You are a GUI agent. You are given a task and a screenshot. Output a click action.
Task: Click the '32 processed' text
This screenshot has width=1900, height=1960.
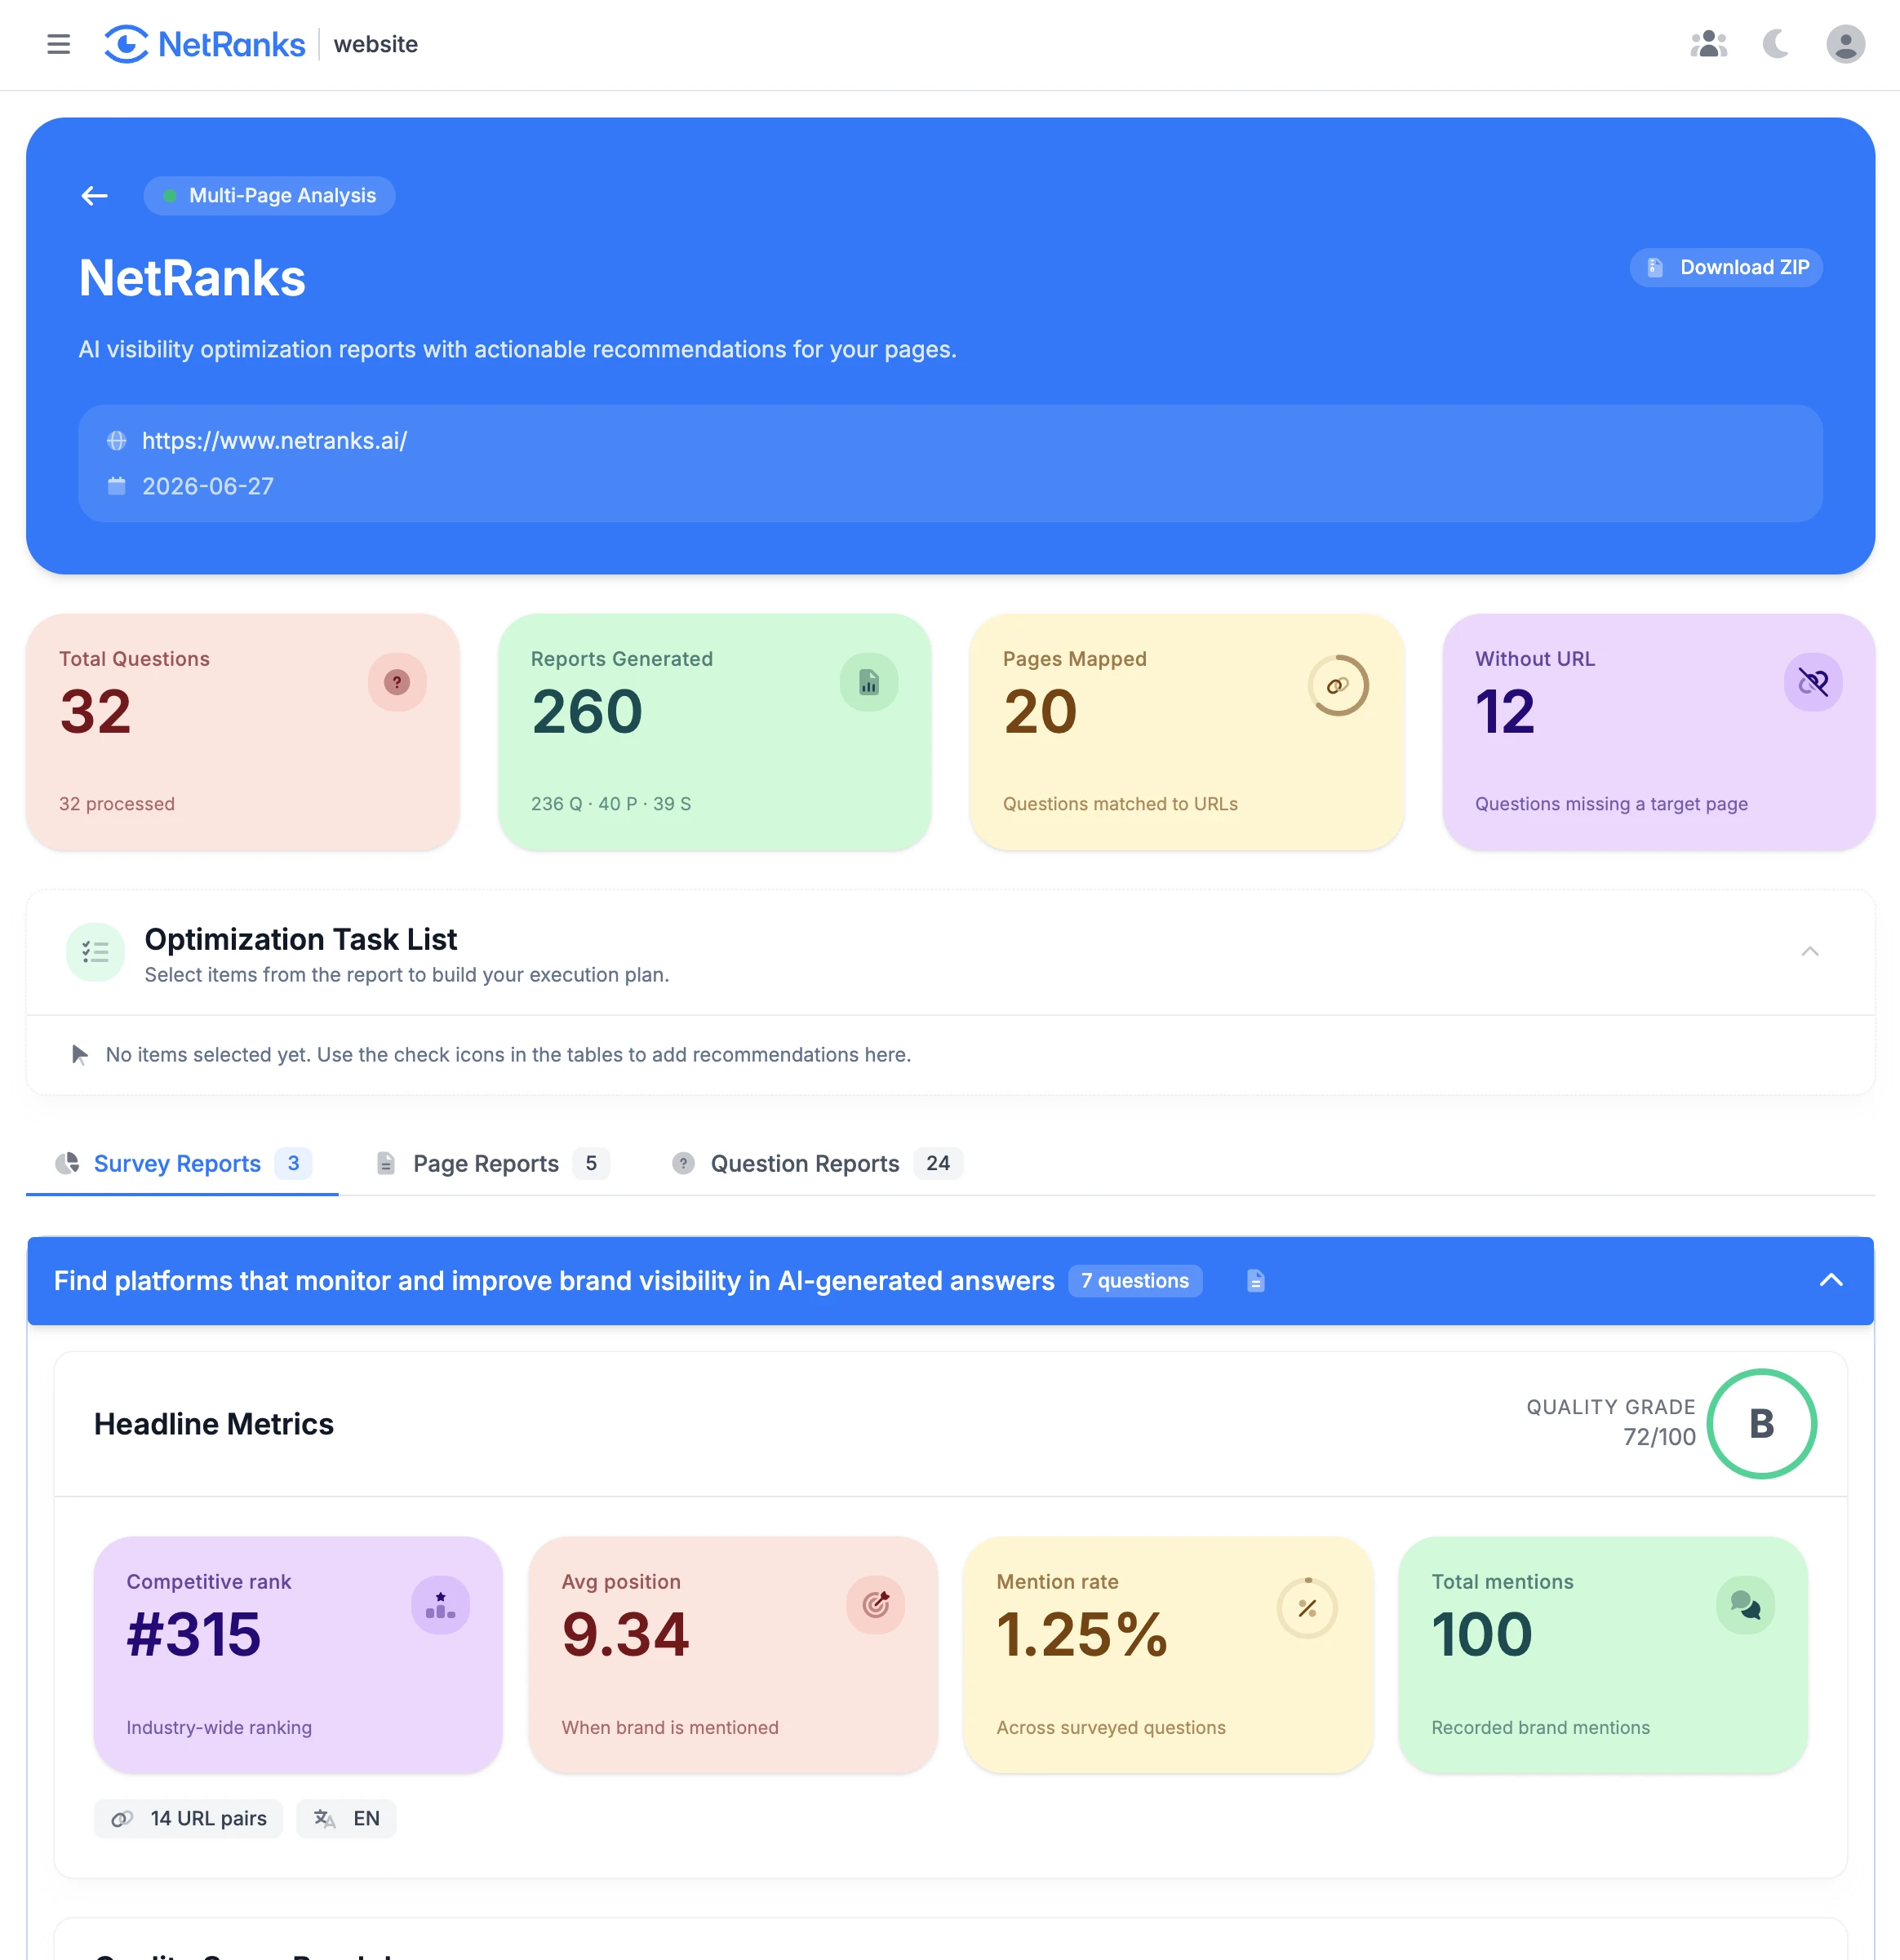[117, 804]
